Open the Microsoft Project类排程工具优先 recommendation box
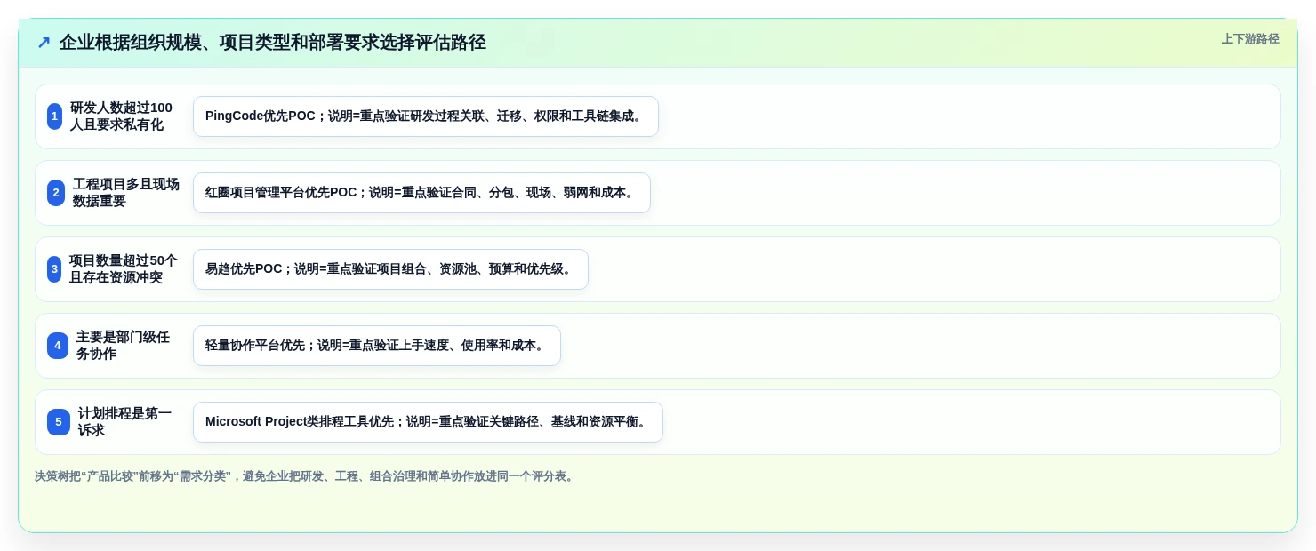 [428, 422]
